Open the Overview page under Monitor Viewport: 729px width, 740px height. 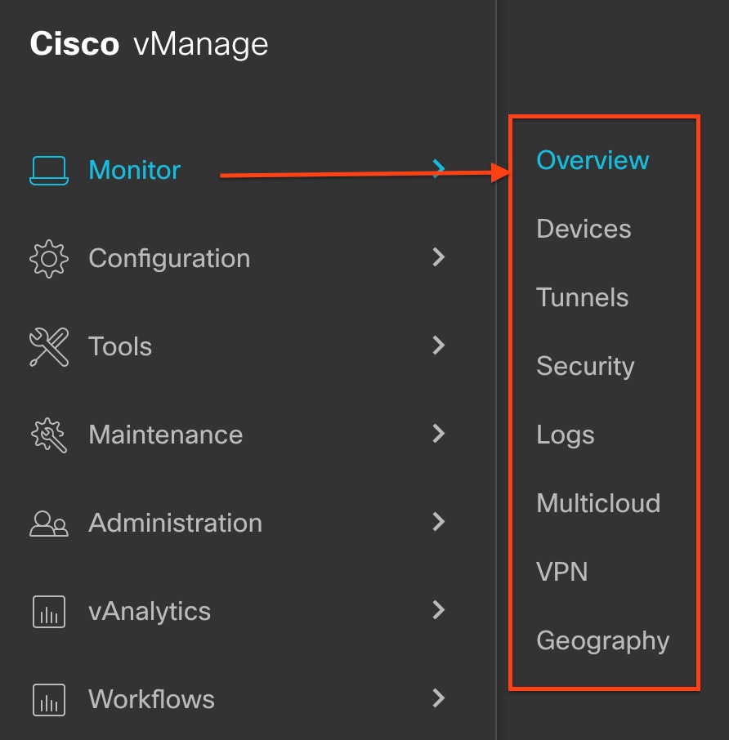click(593, 160)
